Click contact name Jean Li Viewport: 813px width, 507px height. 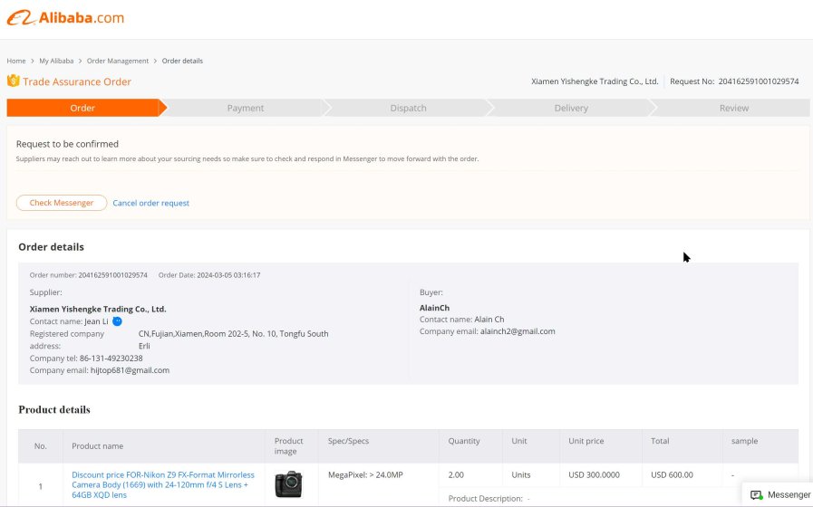pos(96,321)
